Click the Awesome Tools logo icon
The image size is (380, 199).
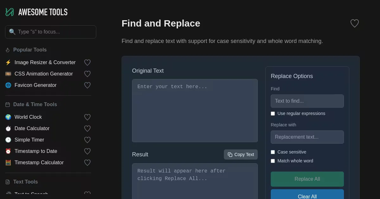coord(9,12)
